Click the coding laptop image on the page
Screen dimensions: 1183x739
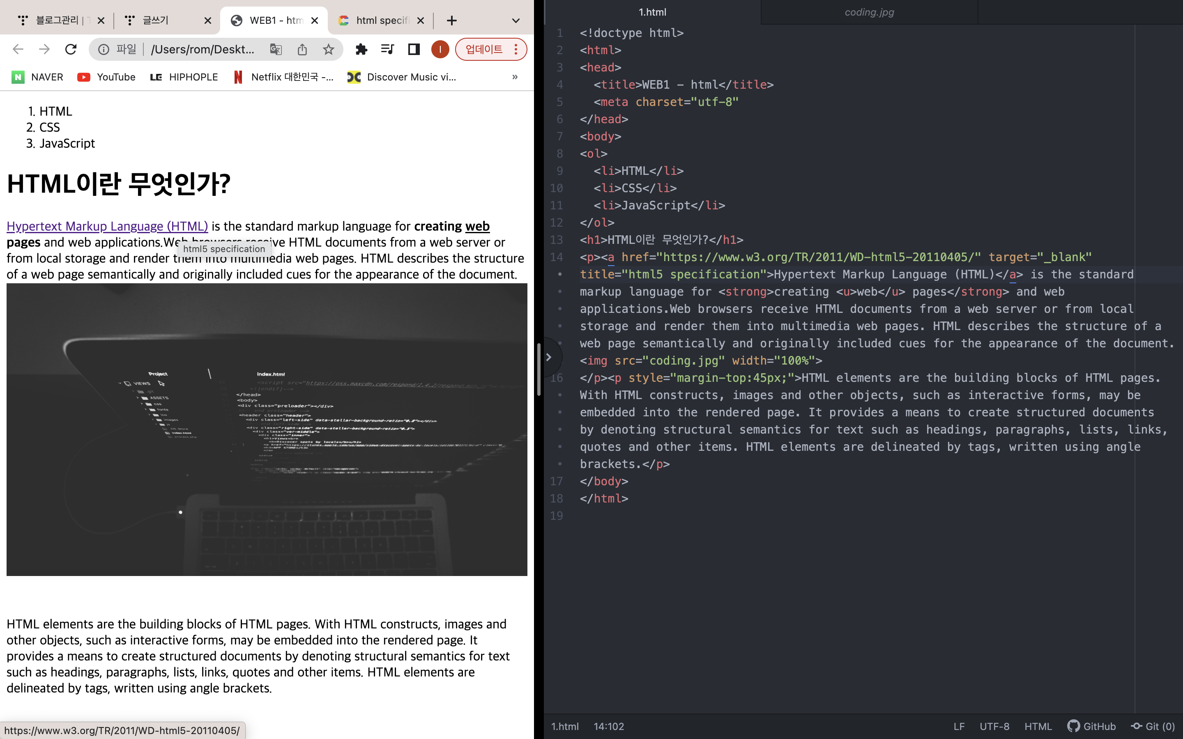point(267,429)
